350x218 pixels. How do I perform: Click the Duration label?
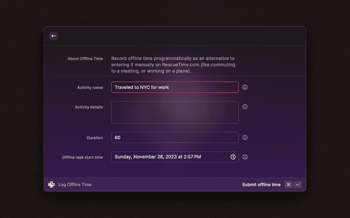(95, 138)
